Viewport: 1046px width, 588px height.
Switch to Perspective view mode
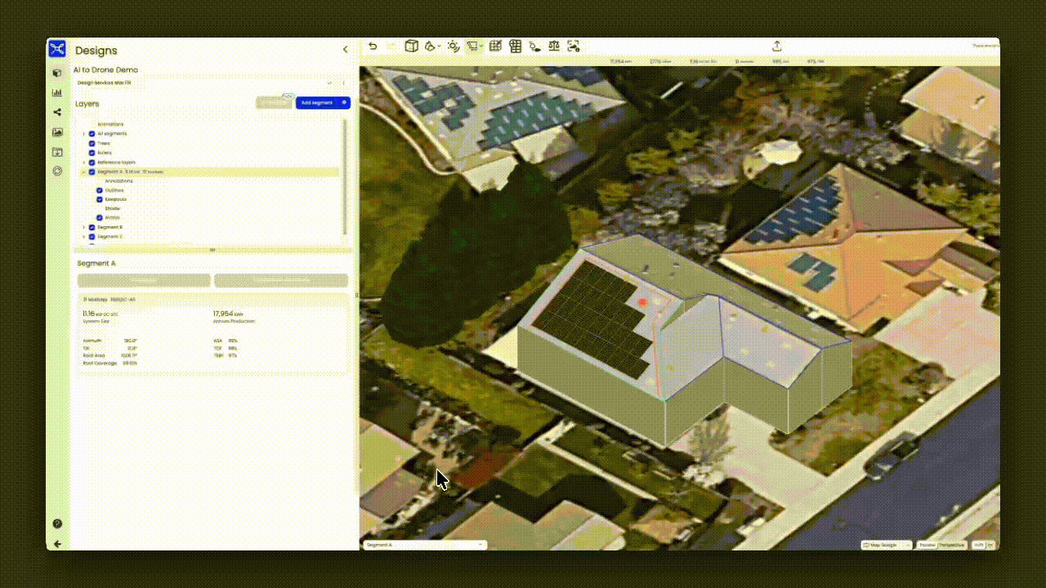pos(951,545)
